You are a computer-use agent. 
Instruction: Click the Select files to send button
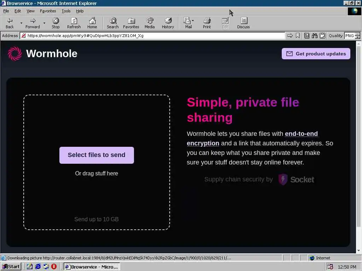coord(97,155)
